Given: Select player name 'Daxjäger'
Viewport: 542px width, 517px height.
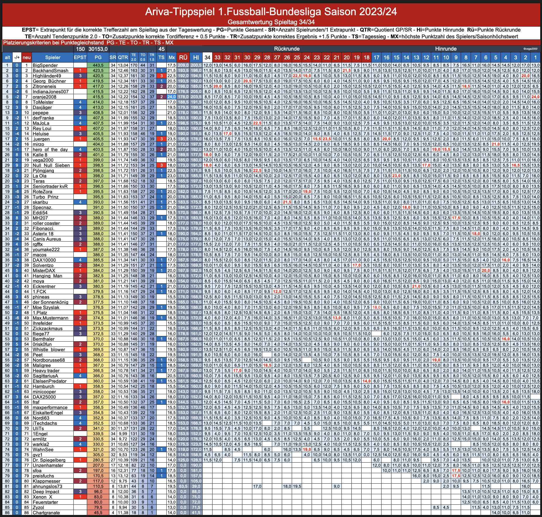Looking at the screenshot, I should pyautogui.click(x=42, y=107).
